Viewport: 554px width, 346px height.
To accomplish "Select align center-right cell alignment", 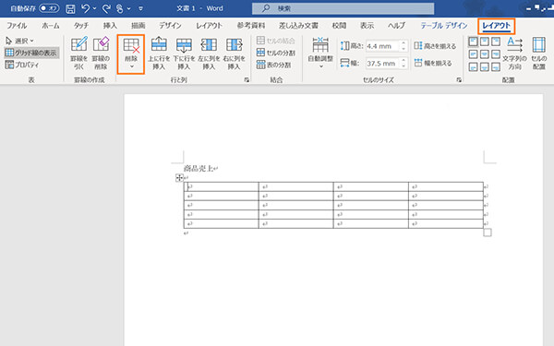I will pyautogui.click(x=496, y=54).
